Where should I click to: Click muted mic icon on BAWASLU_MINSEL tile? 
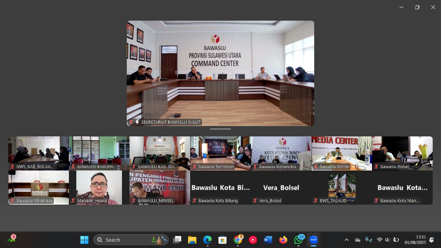[x=134, y=200]
